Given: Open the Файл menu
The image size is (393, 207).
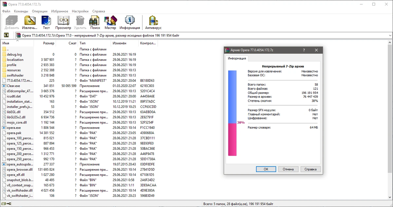Looking at the screenshot, I should pyautogui.click(x=6, y=11).
